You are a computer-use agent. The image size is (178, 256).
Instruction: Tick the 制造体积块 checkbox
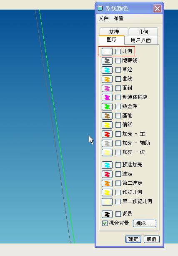click(118, 97)
